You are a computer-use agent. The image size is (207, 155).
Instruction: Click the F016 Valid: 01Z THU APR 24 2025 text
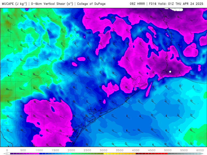point(176,4)
